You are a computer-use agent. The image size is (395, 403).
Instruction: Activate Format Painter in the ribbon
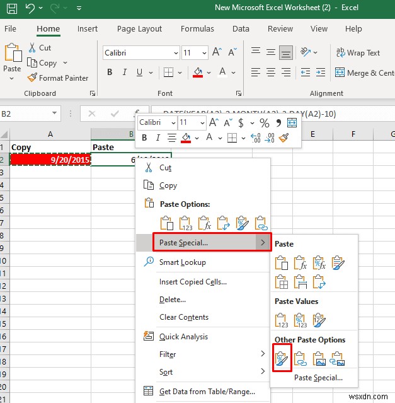[58, 78]
